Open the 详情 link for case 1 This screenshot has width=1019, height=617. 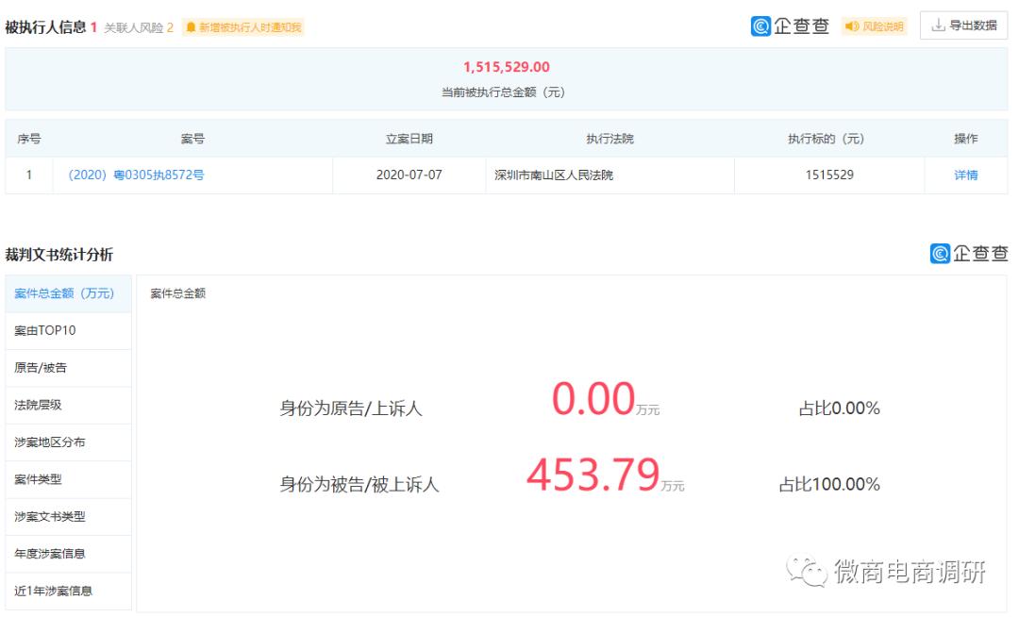point(965,175)
